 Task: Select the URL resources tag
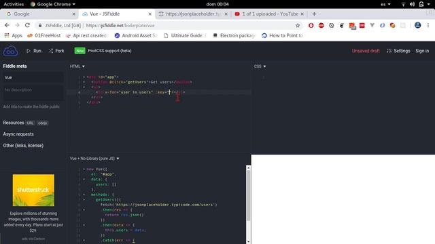(30, 123)
